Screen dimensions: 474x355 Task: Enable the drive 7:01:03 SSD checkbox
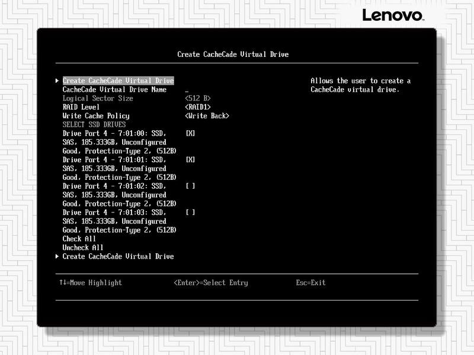(190, 212)
